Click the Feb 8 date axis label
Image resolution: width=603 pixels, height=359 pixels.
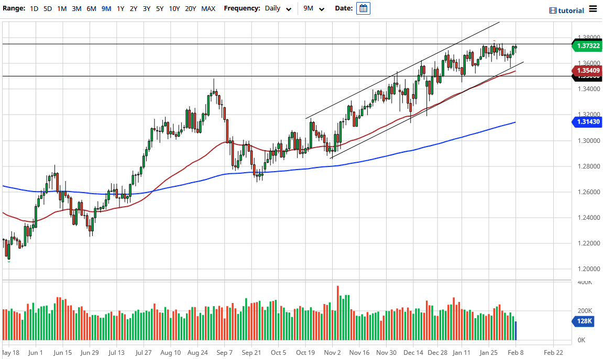pos(516,353)
